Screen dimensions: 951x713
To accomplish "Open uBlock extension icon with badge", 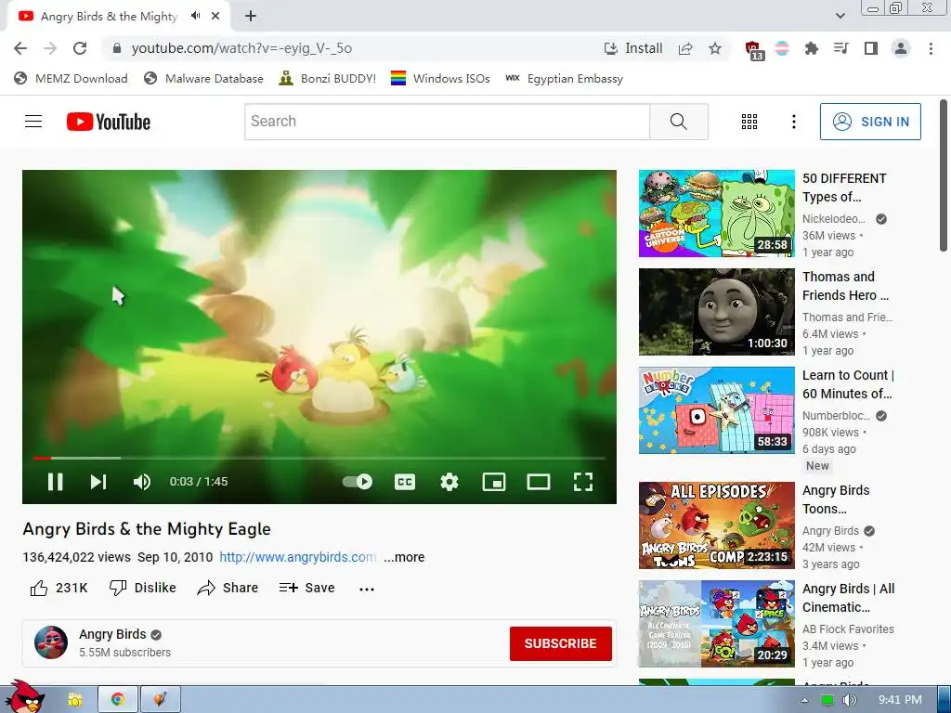I will tap(754, 50).
